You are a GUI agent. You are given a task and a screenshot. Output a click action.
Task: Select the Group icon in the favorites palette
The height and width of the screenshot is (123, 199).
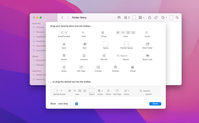pyautogui.click(x=103, y=33)
